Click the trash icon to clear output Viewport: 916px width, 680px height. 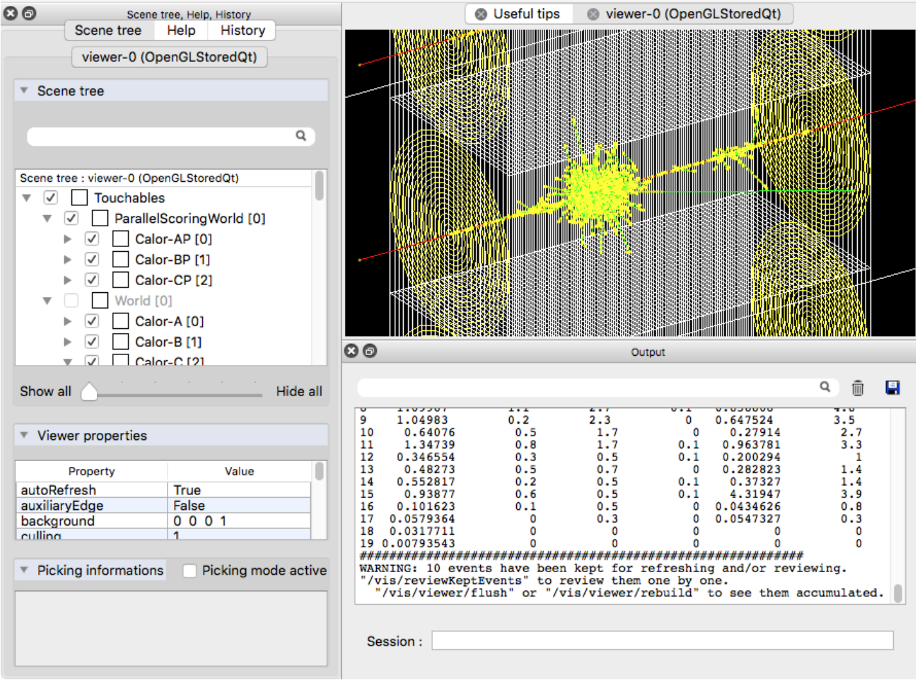[x=857, y=388]
